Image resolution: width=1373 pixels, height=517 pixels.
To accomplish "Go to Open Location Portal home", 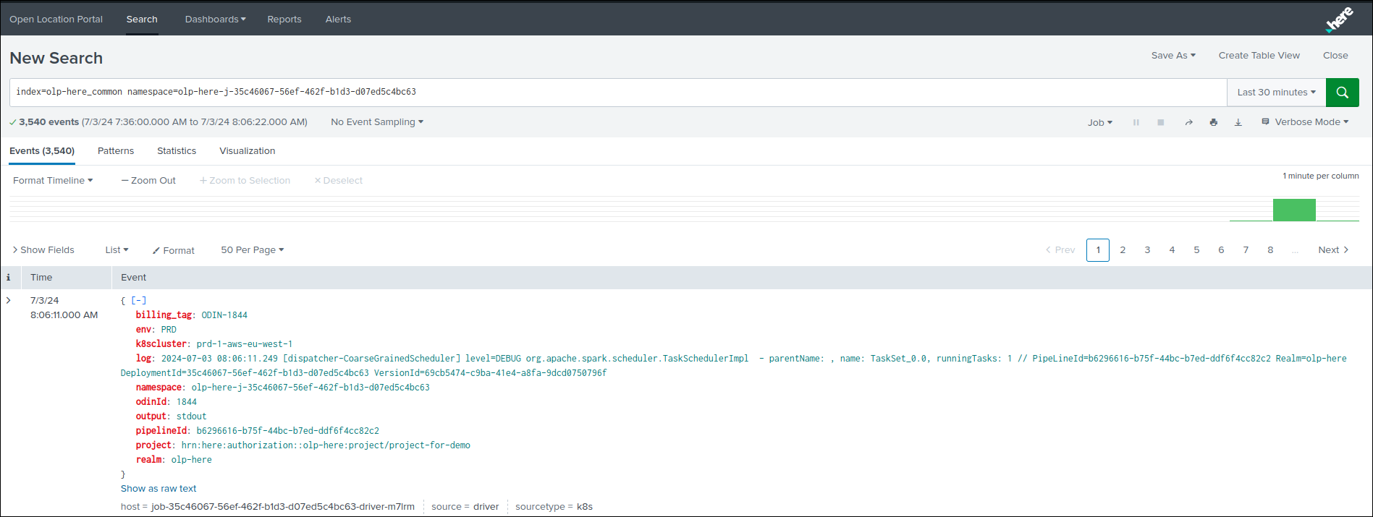I will (x=56, y=20).
